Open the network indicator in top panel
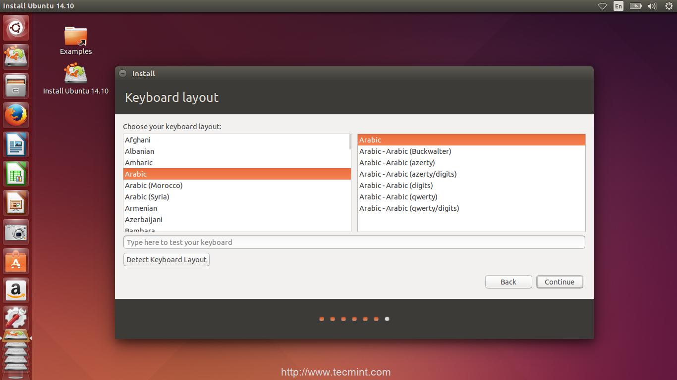 603,6
